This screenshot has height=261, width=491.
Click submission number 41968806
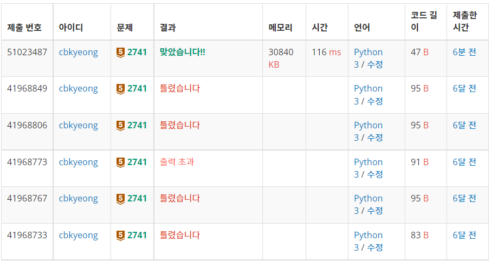click(x=27, y=126)
